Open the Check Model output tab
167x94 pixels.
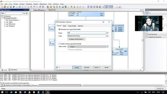(17, 85)
